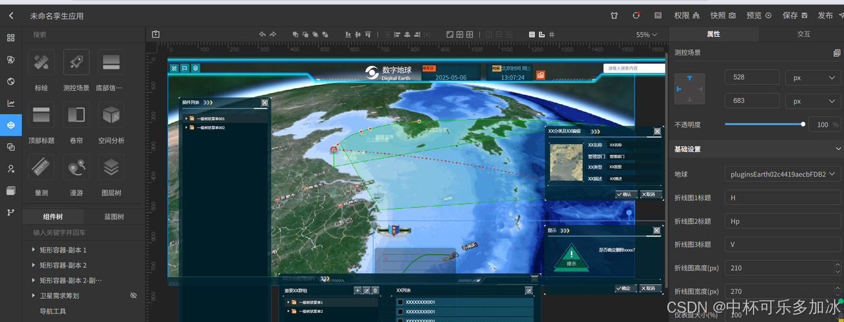The width and height of the screenshot is (844, 322).
Task: Open the user sidebar icon
Action: pos(11,169)
